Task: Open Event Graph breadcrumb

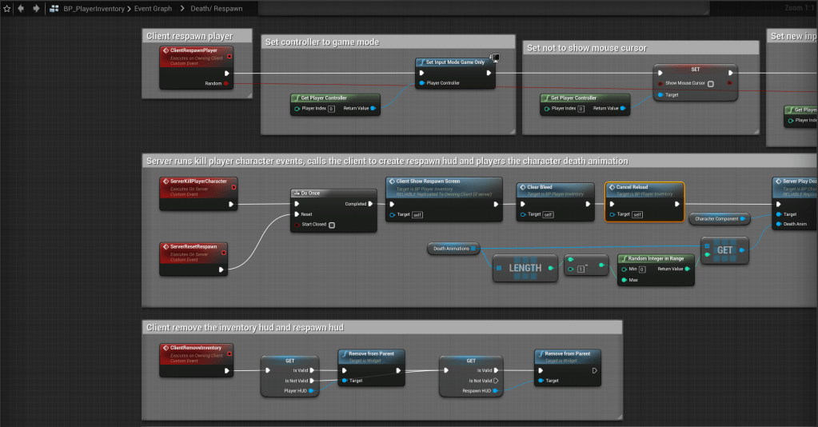Action: 153,8
